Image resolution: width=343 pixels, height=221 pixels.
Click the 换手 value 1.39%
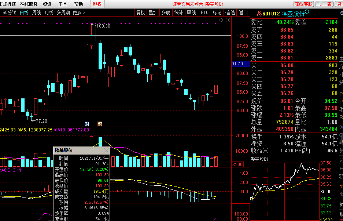pos(286,137)
